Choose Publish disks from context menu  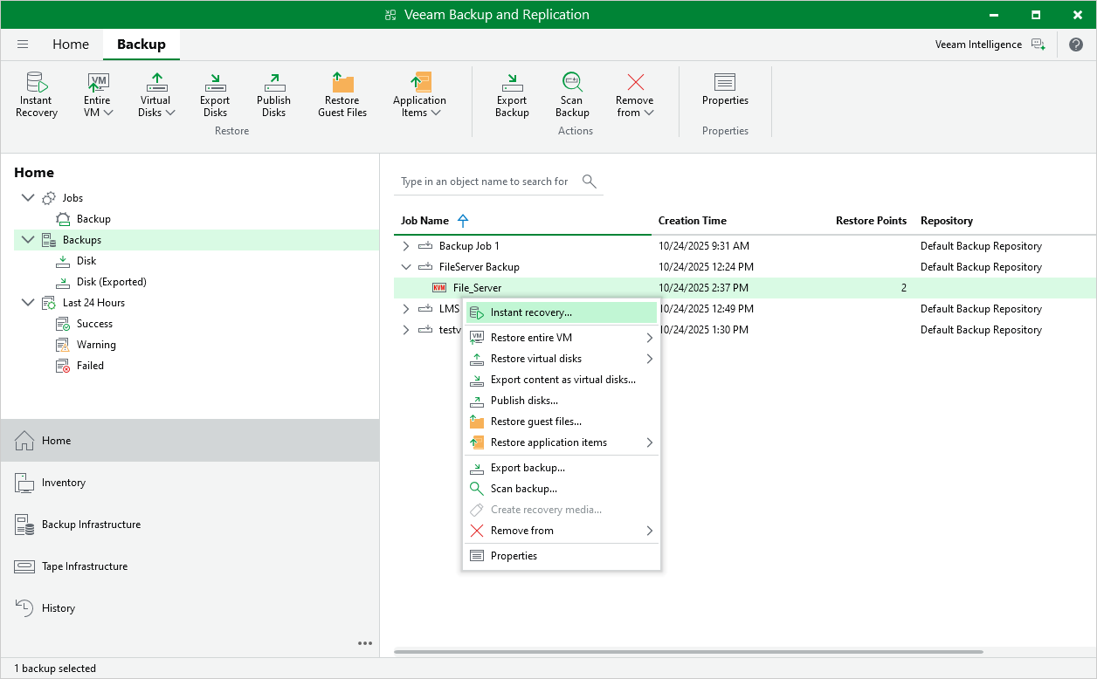[x=562, y=401]
